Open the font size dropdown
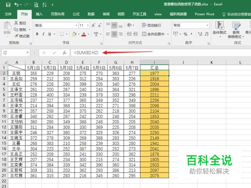251x188 pixels. point(88,25)
